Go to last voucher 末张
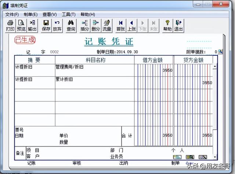This screenshot has width=235, height=174. coord(153,26)
